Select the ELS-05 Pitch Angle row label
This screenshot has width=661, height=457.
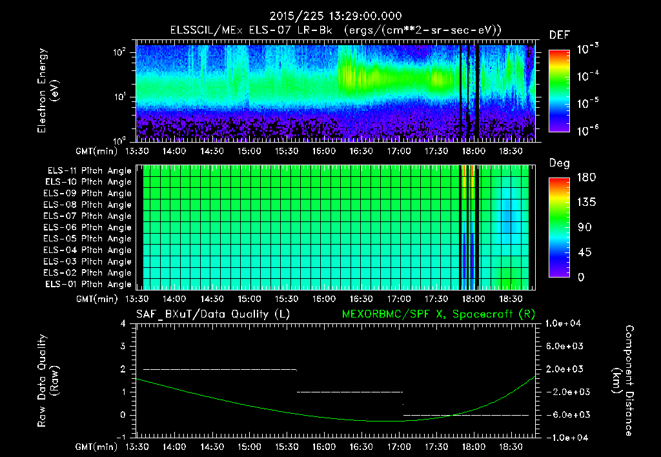tap(88, 239)
